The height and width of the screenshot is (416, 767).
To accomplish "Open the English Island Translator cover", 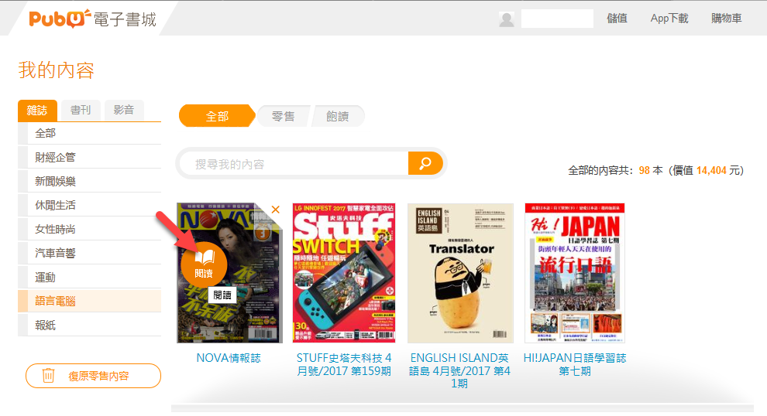I will tap(460, 273).
